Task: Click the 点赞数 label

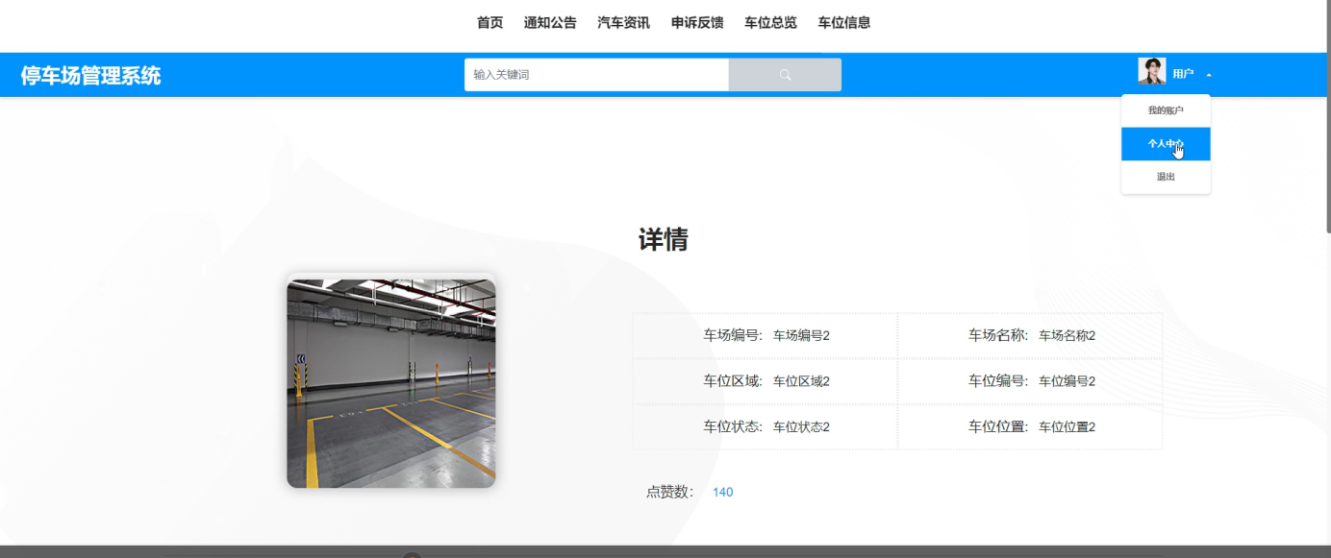Action: [670, 493]
